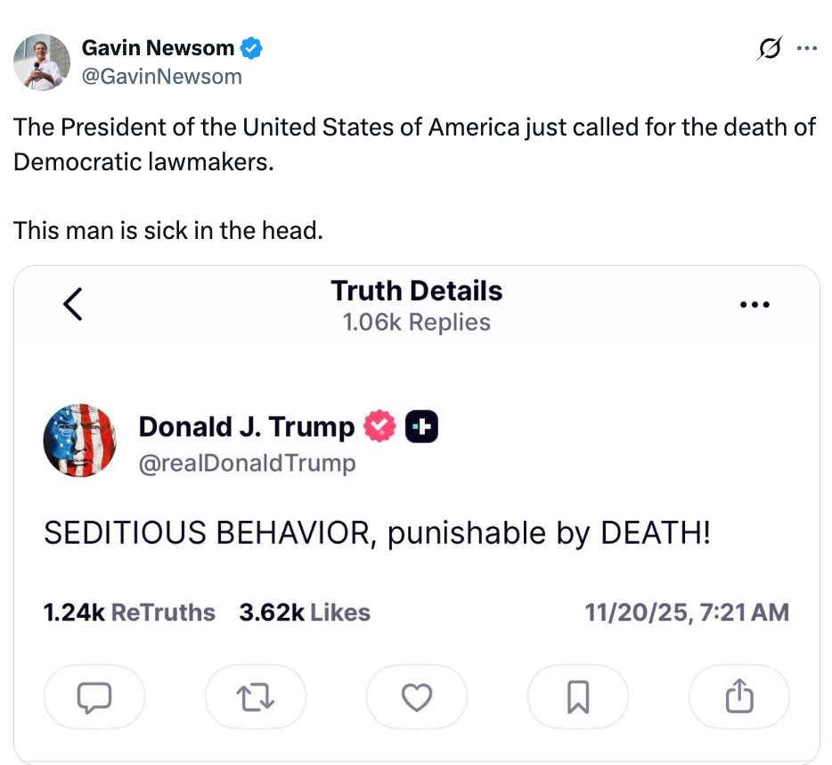Click the Truth+ badge next to Trump's name
Screen dimensions: 832x765
[x=421, y=426]
